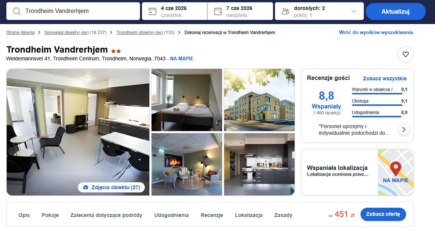Select the Recenzje tab

212,215
